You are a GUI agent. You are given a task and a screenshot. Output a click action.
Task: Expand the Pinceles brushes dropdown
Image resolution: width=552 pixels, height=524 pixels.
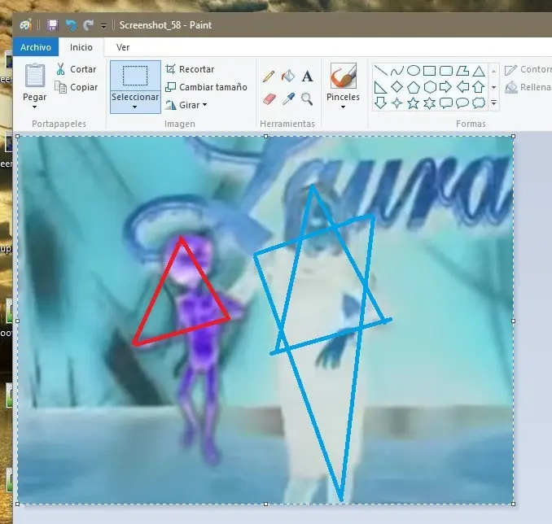pyautogui.click(x=344, y=107)
